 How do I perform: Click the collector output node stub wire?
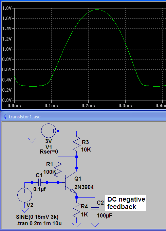80,168
